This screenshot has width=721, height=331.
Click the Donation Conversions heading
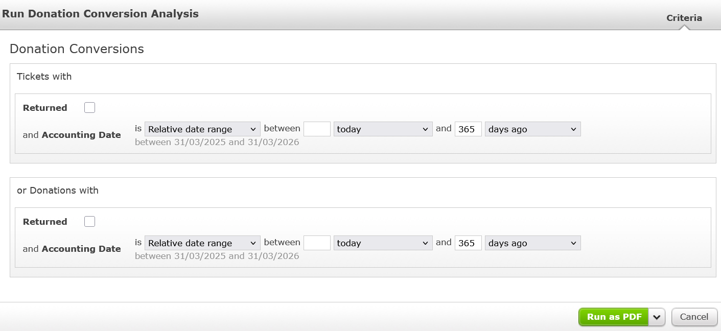click(77, 49)
